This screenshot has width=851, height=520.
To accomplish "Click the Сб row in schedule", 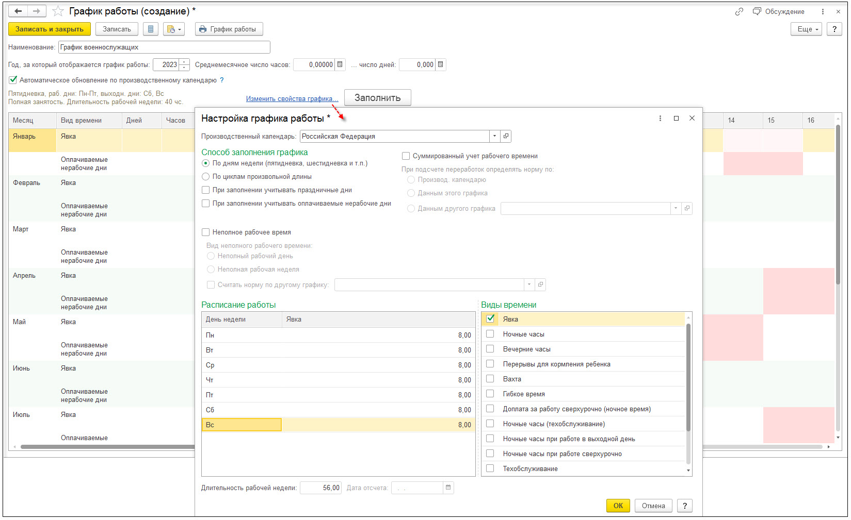I will (x=338, y=410).
